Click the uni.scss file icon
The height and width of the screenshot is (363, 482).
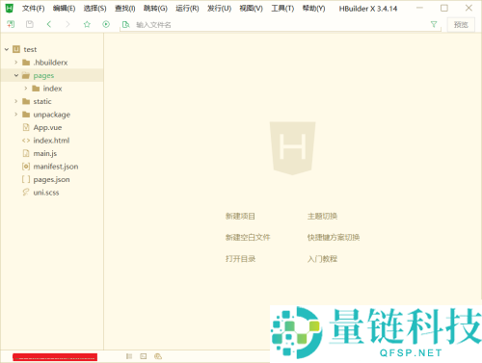pos(26,193)
